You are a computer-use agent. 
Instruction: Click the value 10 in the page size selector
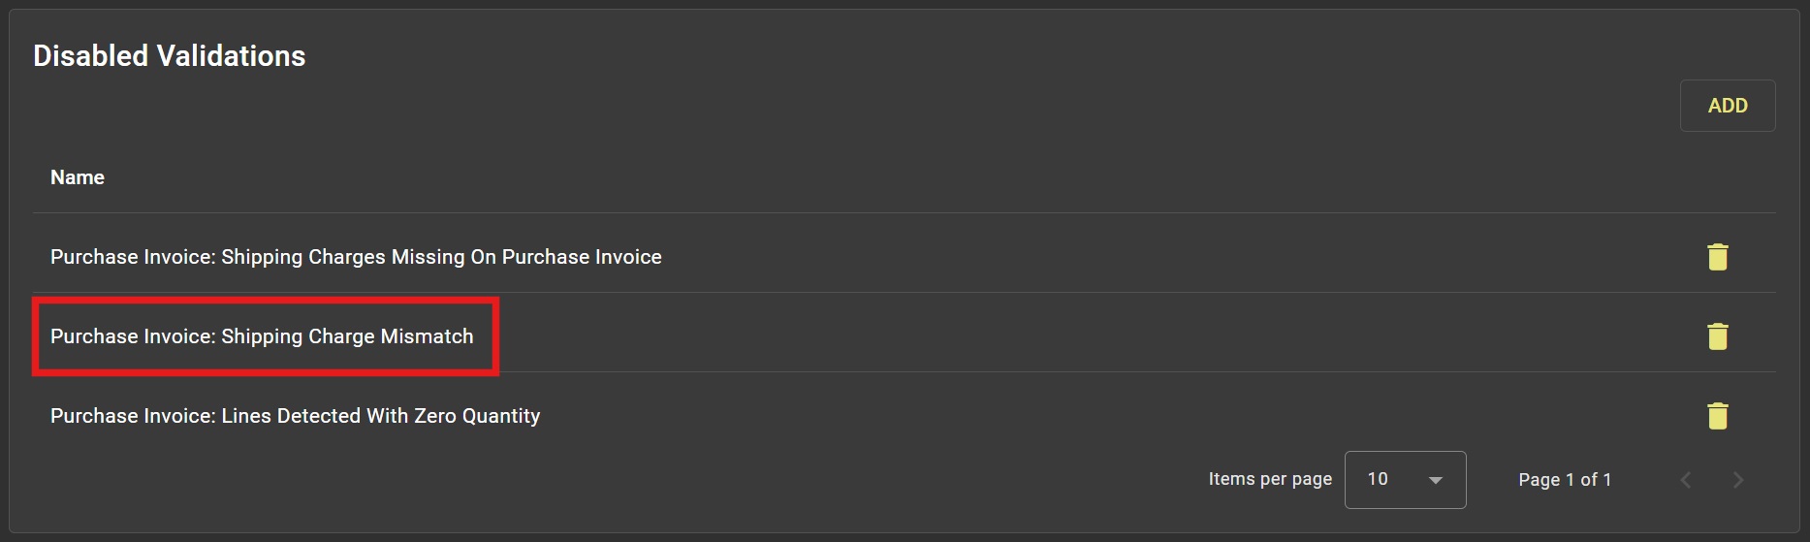point(1378,479)
